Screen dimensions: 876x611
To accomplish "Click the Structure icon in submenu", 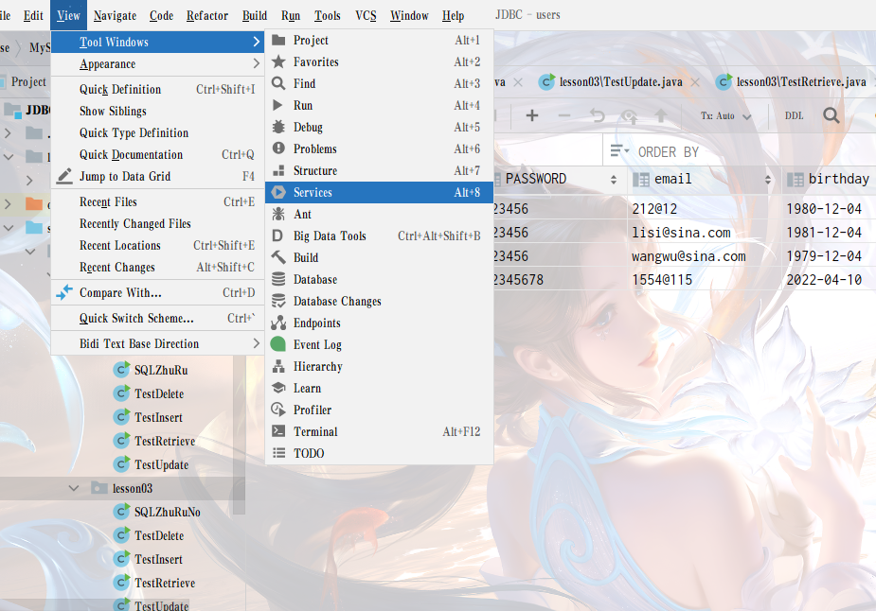I will (x=278, y=171).
